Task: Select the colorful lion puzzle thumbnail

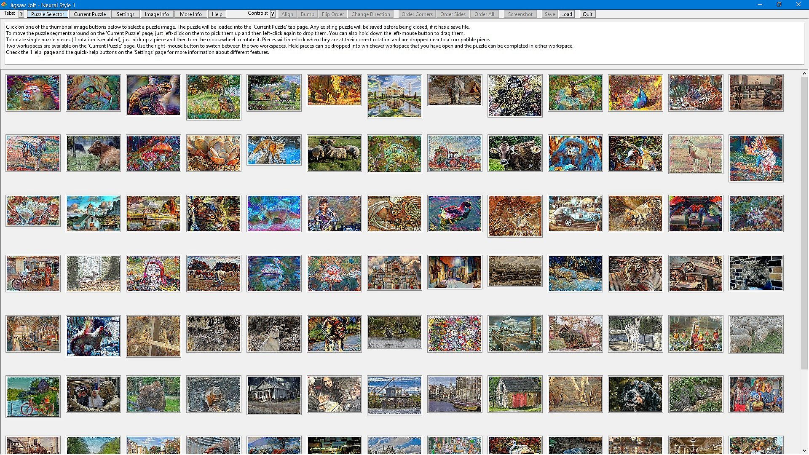Action: coord(33,93)
